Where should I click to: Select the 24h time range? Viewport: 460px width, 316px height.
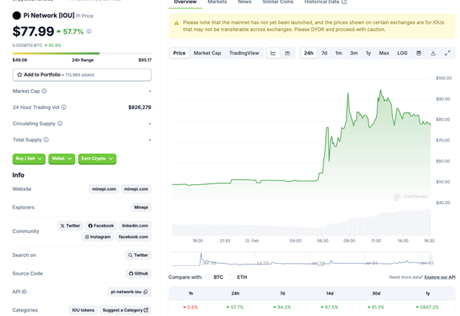[309, 53]
